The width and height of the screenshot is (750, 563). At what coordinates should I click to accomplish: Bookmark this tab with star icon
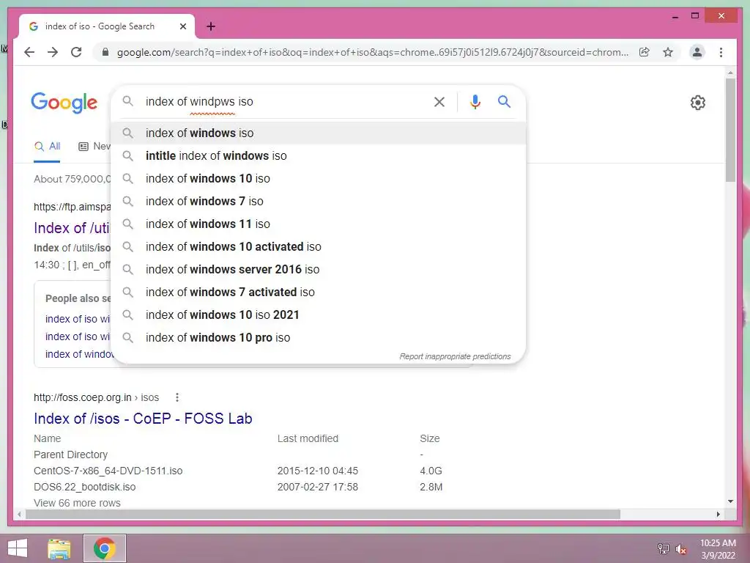[x=668, y=52]
